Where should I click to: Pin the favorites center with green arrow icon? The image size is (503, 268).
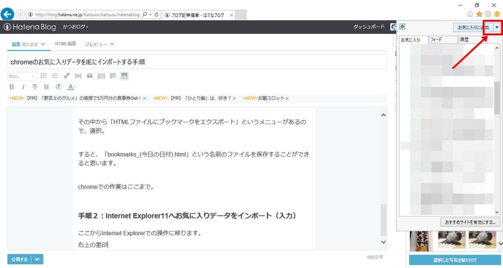click(x=402, y=27)
